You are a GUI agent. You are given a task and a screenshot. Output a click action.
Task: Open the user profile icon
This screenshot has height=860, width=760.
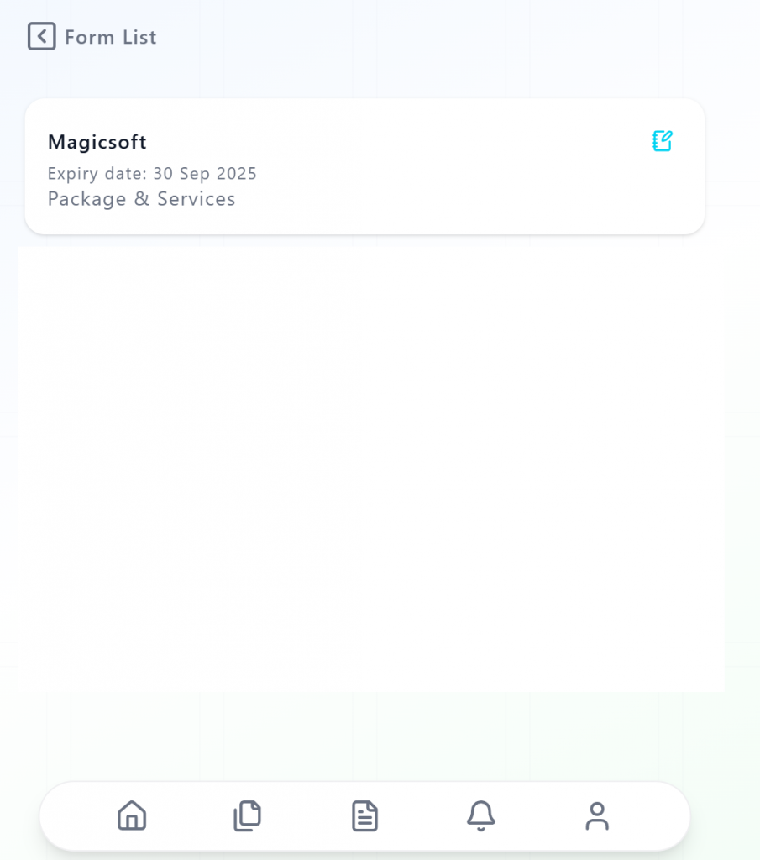pyautogui.click(x=597, y=815)
